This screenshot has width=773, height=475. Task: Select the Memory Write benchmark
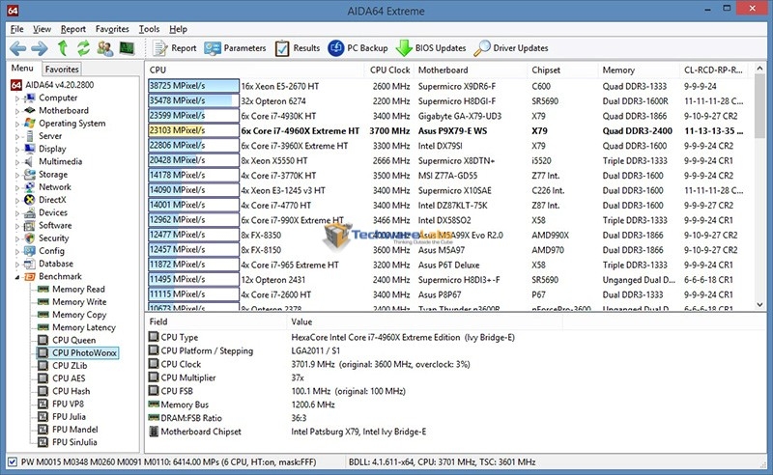coord(79,302)
